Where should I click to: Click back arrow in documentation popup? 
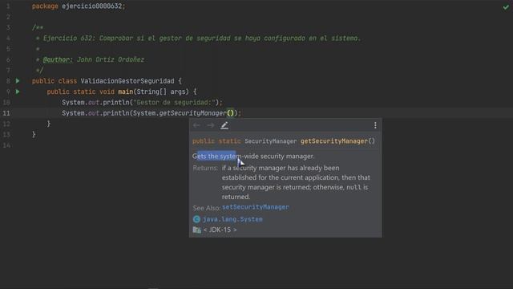tap(196, 125)
